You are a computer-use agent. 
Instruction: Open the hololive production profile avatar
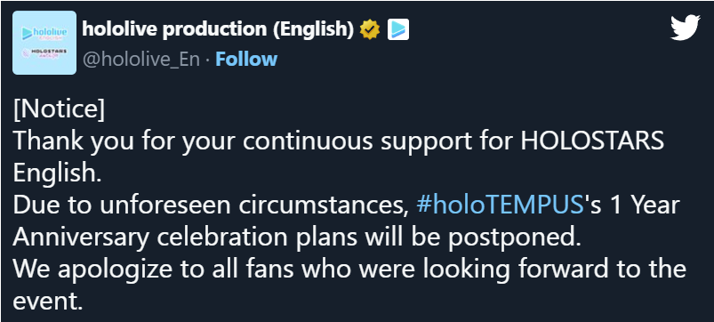click(x=44, y=43)
